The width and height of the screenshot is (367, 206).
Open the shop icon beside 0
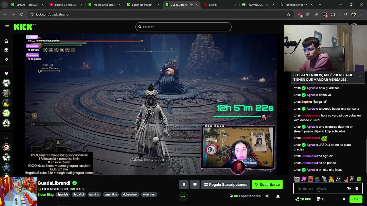(319, 199)
